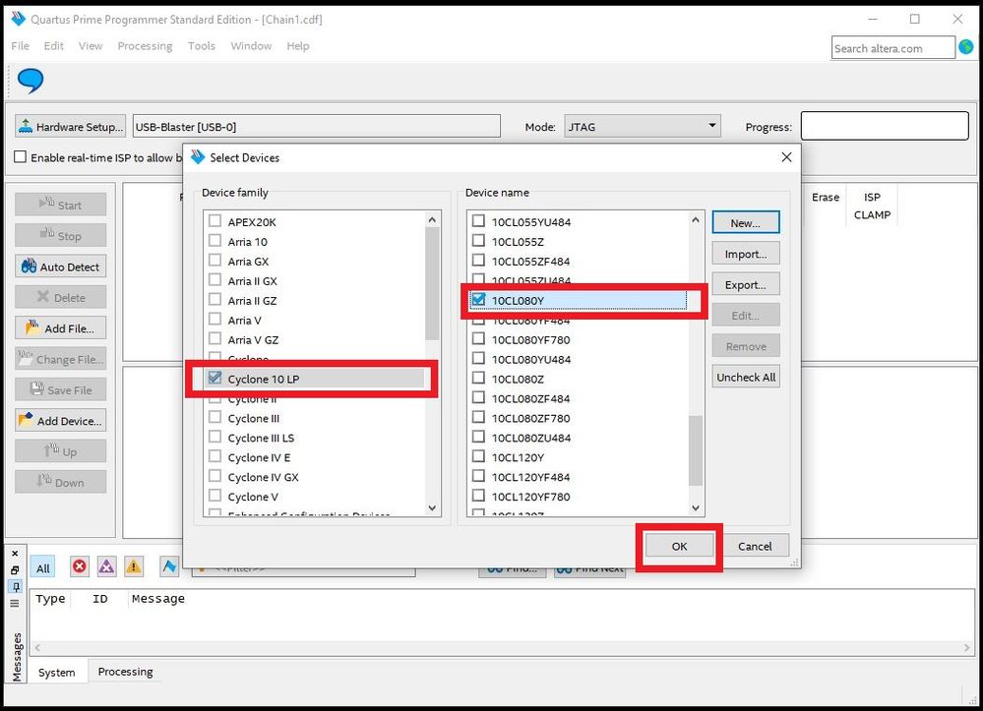Click the Search altera.com field
The image size is (983, 711).
[892, 48]
